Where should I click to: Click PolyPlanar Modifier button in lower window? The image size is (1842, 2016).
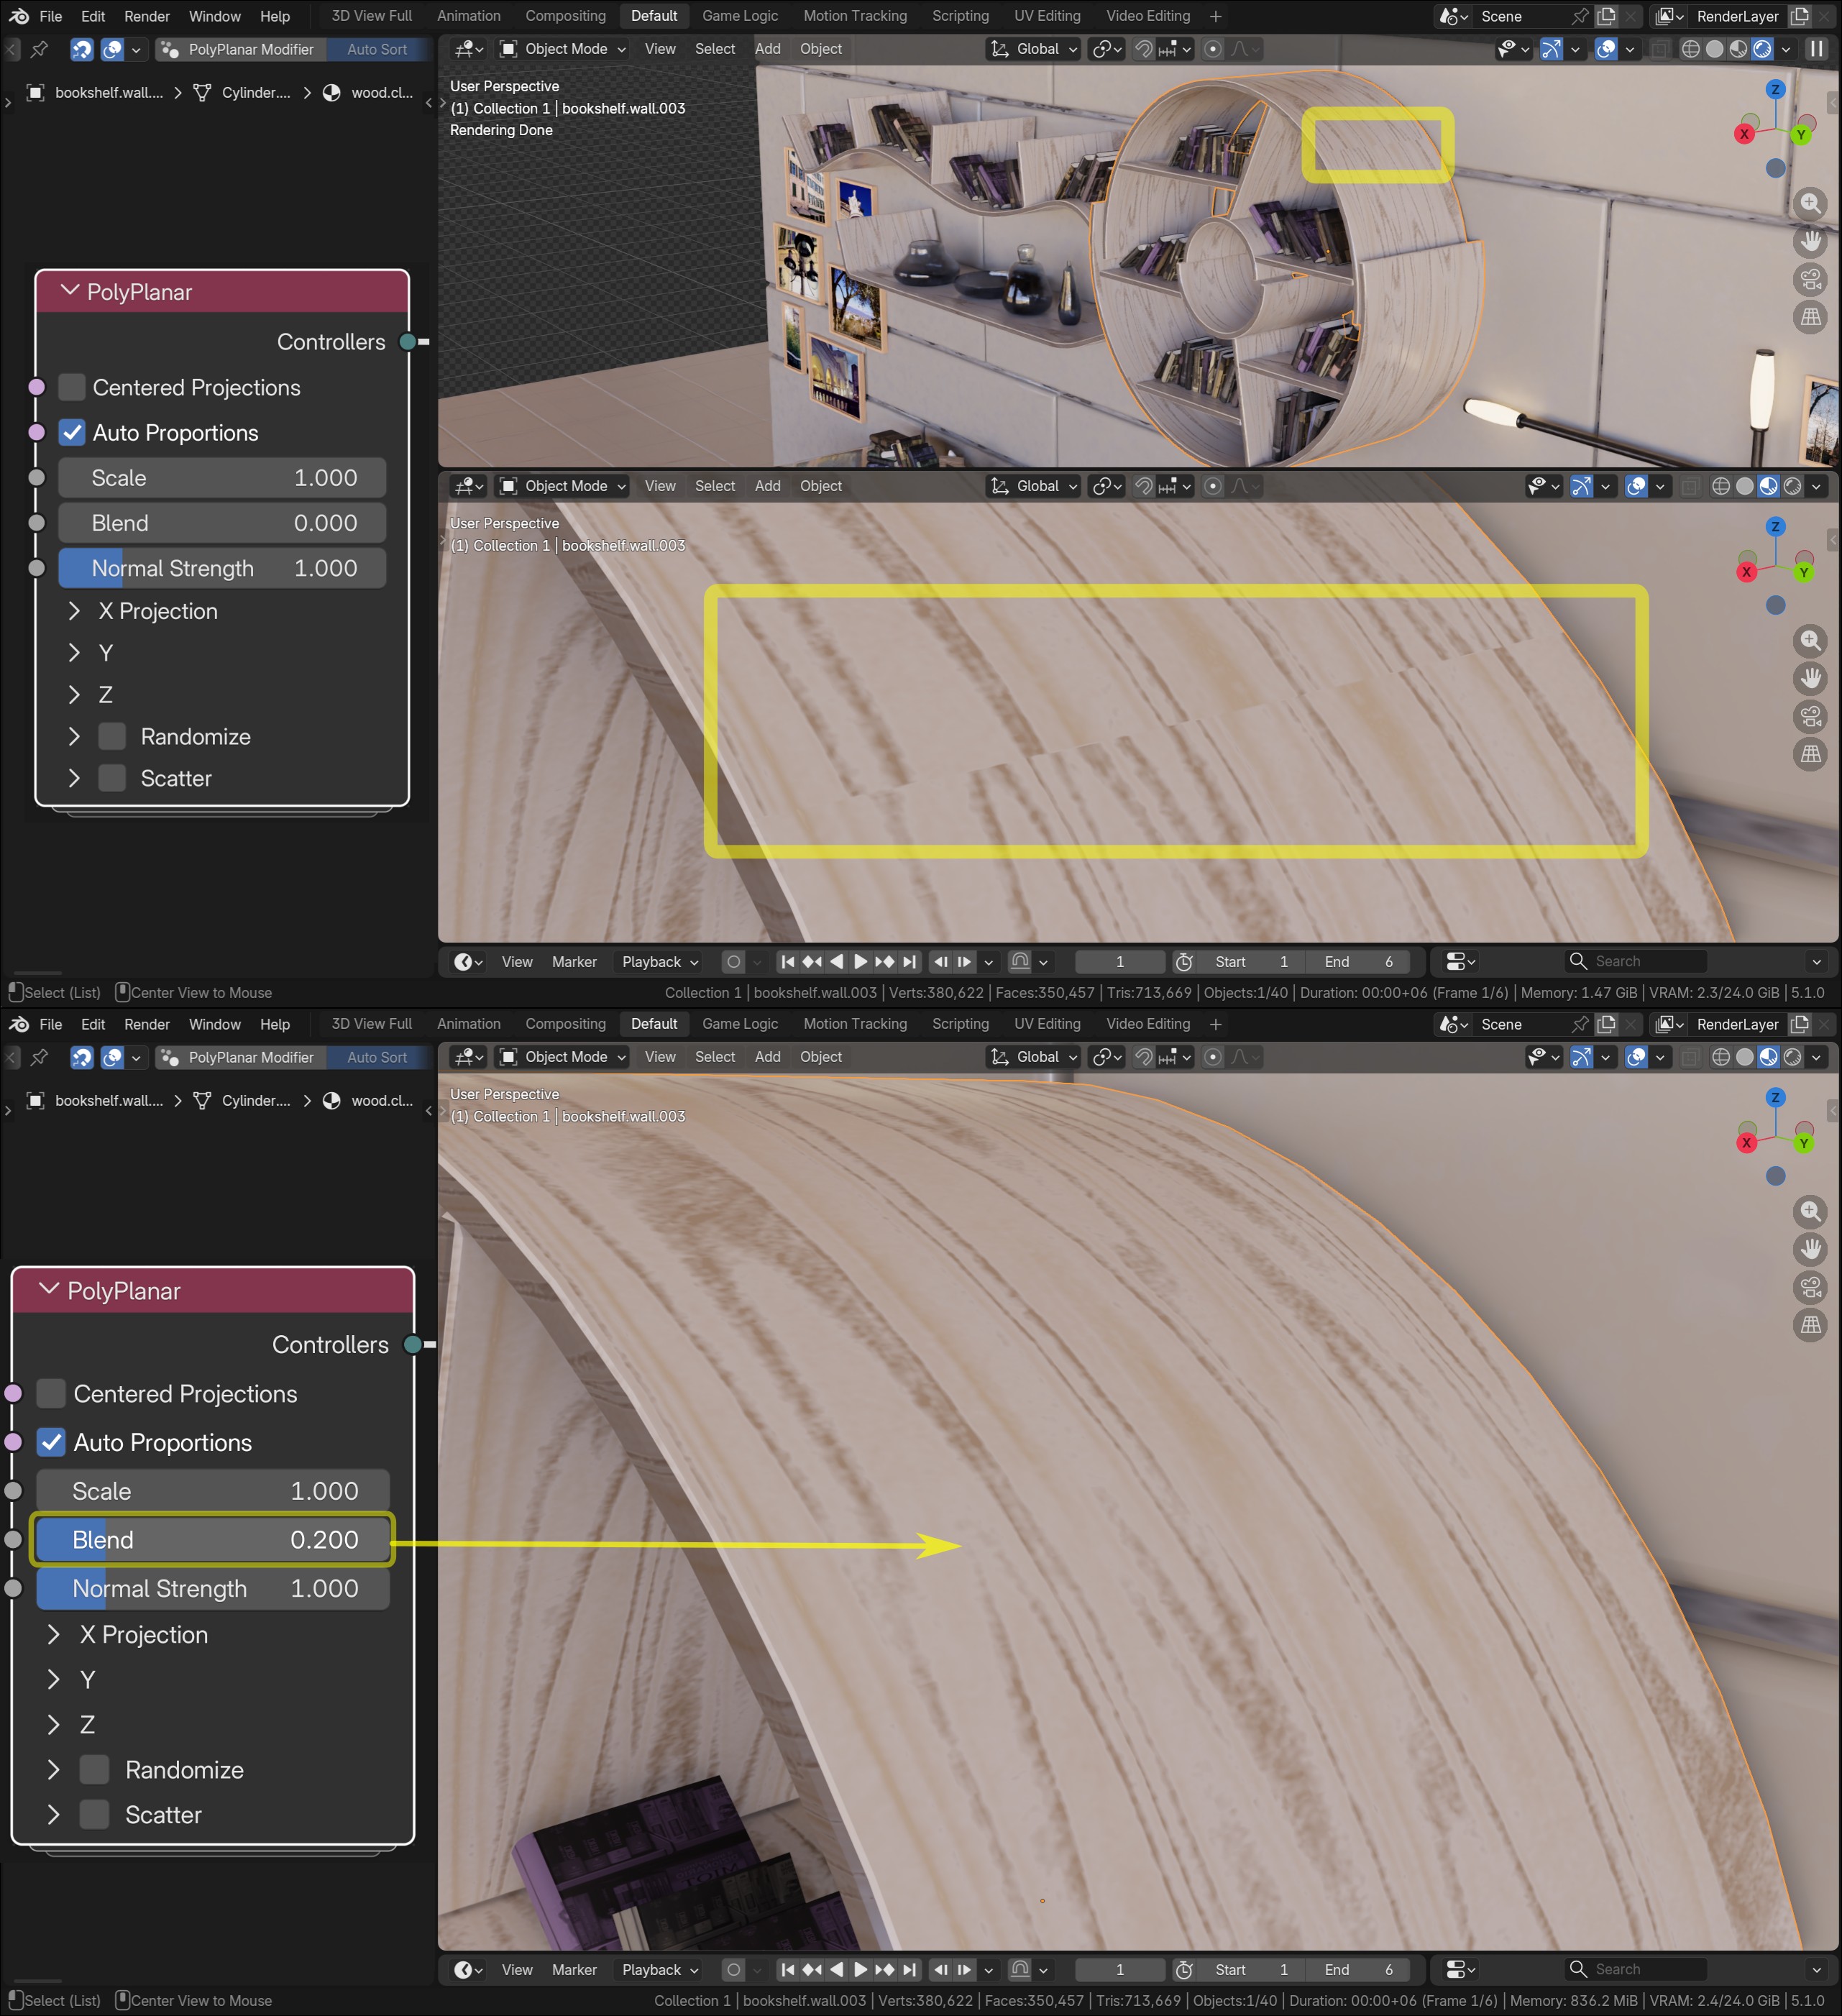point(241,1057)
